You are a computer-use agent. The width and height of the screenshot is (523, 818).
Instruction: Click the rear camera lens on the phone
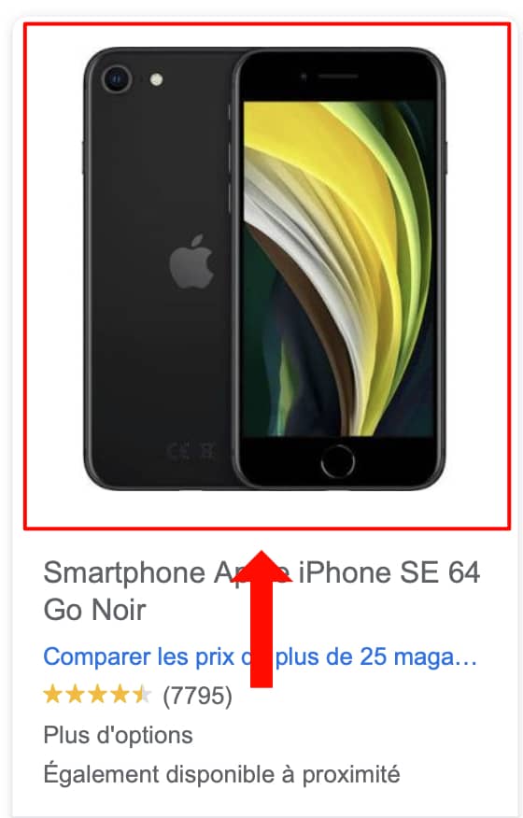coord(117,79)
